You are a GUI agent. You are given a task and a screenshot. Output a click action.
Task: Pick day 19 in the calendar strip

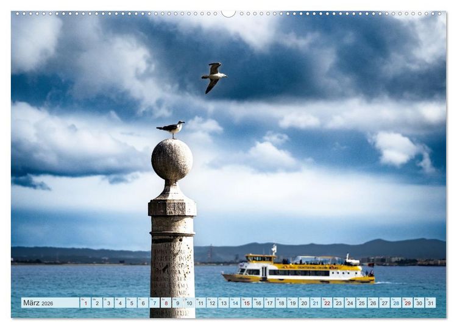[292, 303]
